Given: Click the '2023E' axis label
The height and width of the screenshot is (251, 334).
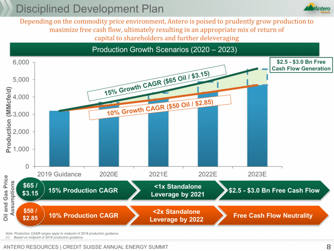Looking at the screenshot, I should pyautogui.click(x=257, y=174).
